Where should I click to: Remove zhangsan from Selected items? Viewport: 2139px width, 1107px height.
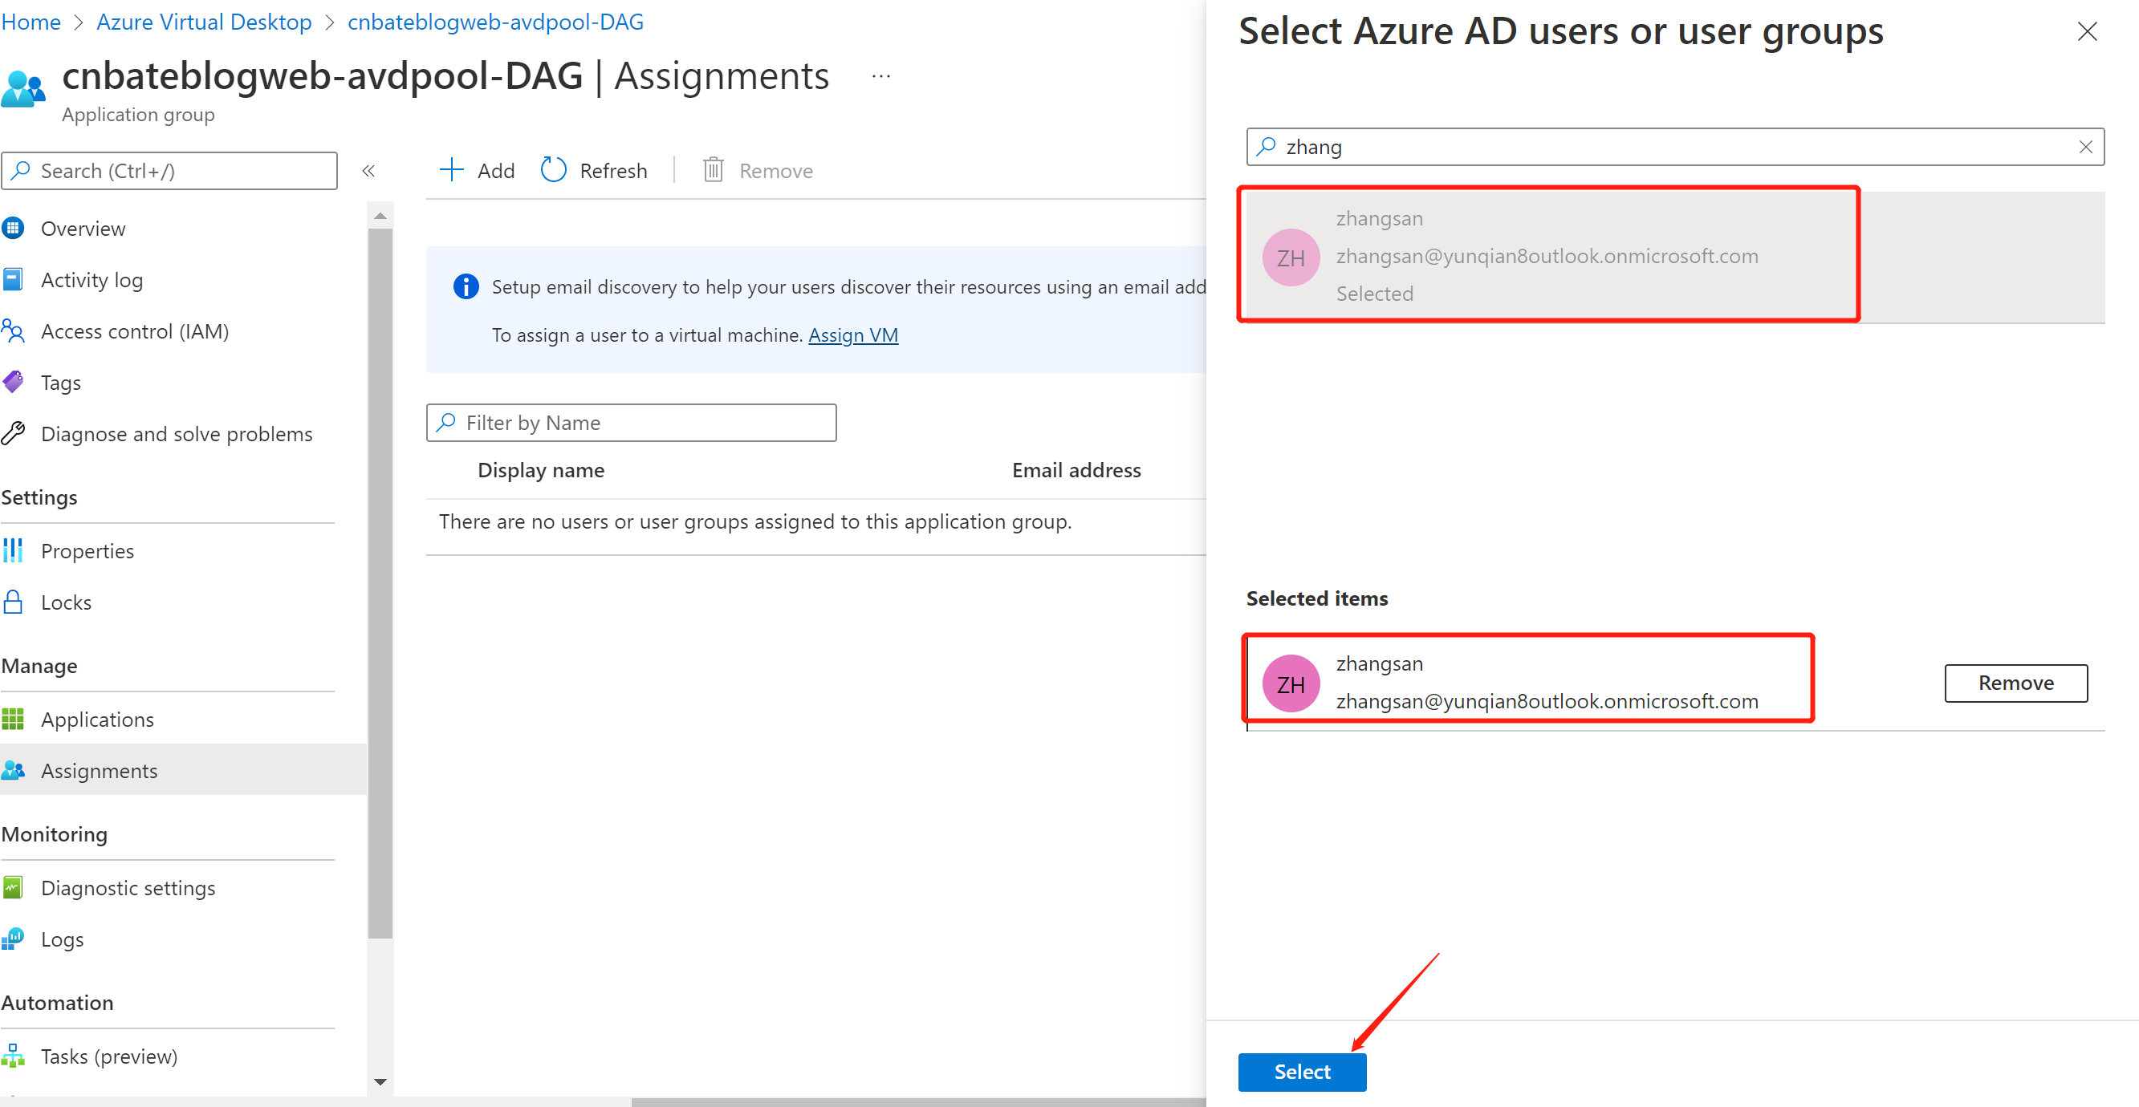pos(2015,683)
